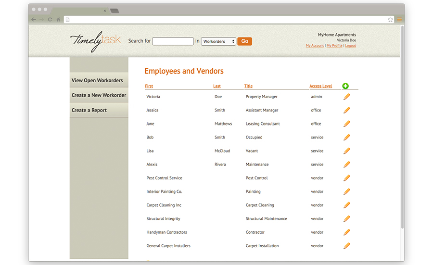This screenshot has width=433, height=265.
Task: Sort table by Access Level header
Action: point(320,86)
